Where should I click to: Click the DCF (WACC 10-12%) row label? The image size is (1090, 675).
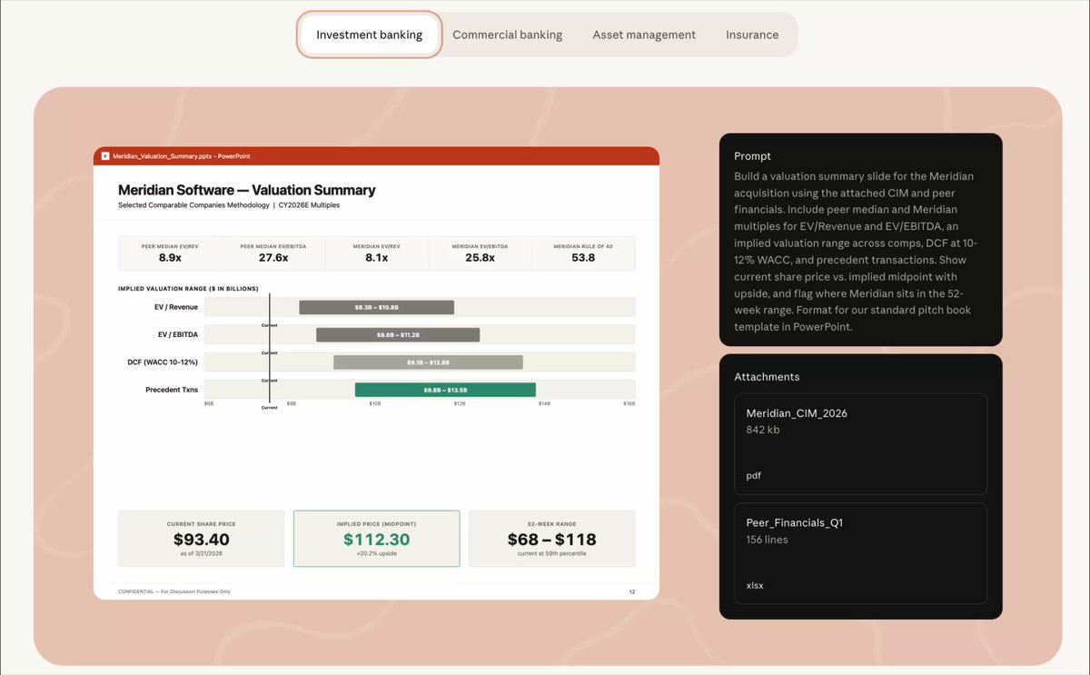(163, 362)
